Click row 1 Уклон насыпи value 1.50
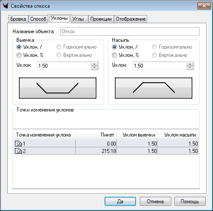 pyautogui.click(x=178, y=143)
